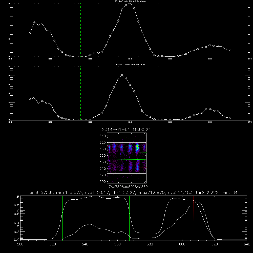The image size is (253, 253).
Task: Click the dawn curve's small peak near 860
Action: 210,45
